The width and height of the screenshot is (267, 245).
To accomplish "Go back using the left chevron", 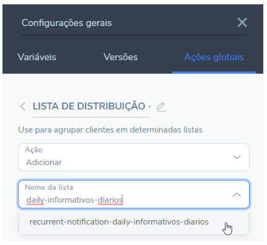I will tap(23, 106).
